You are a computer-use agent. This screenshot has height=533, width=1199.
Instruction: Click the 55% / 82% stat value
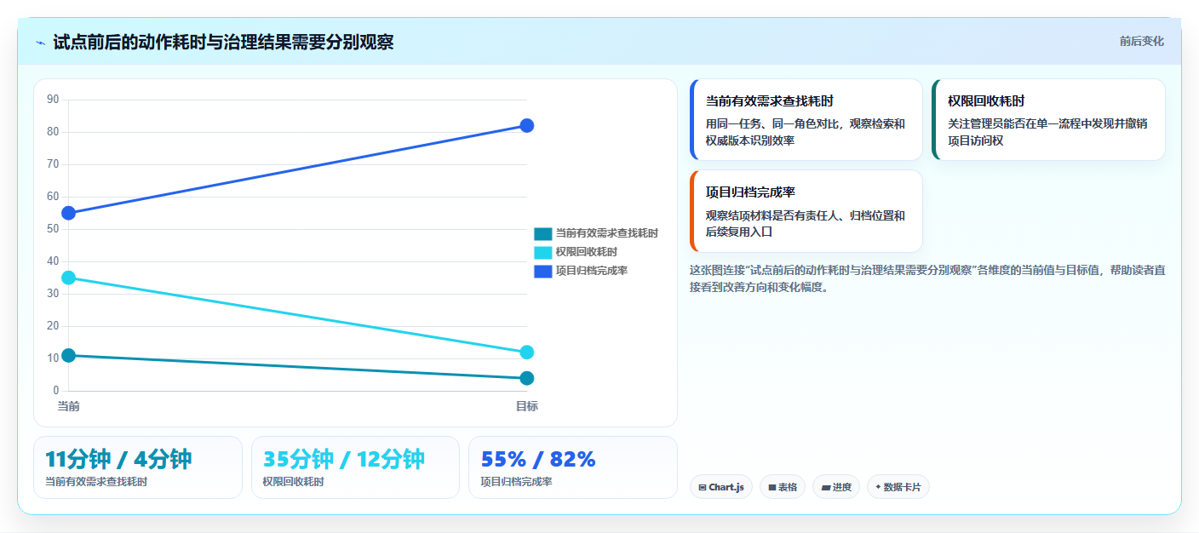click(538, 459)
